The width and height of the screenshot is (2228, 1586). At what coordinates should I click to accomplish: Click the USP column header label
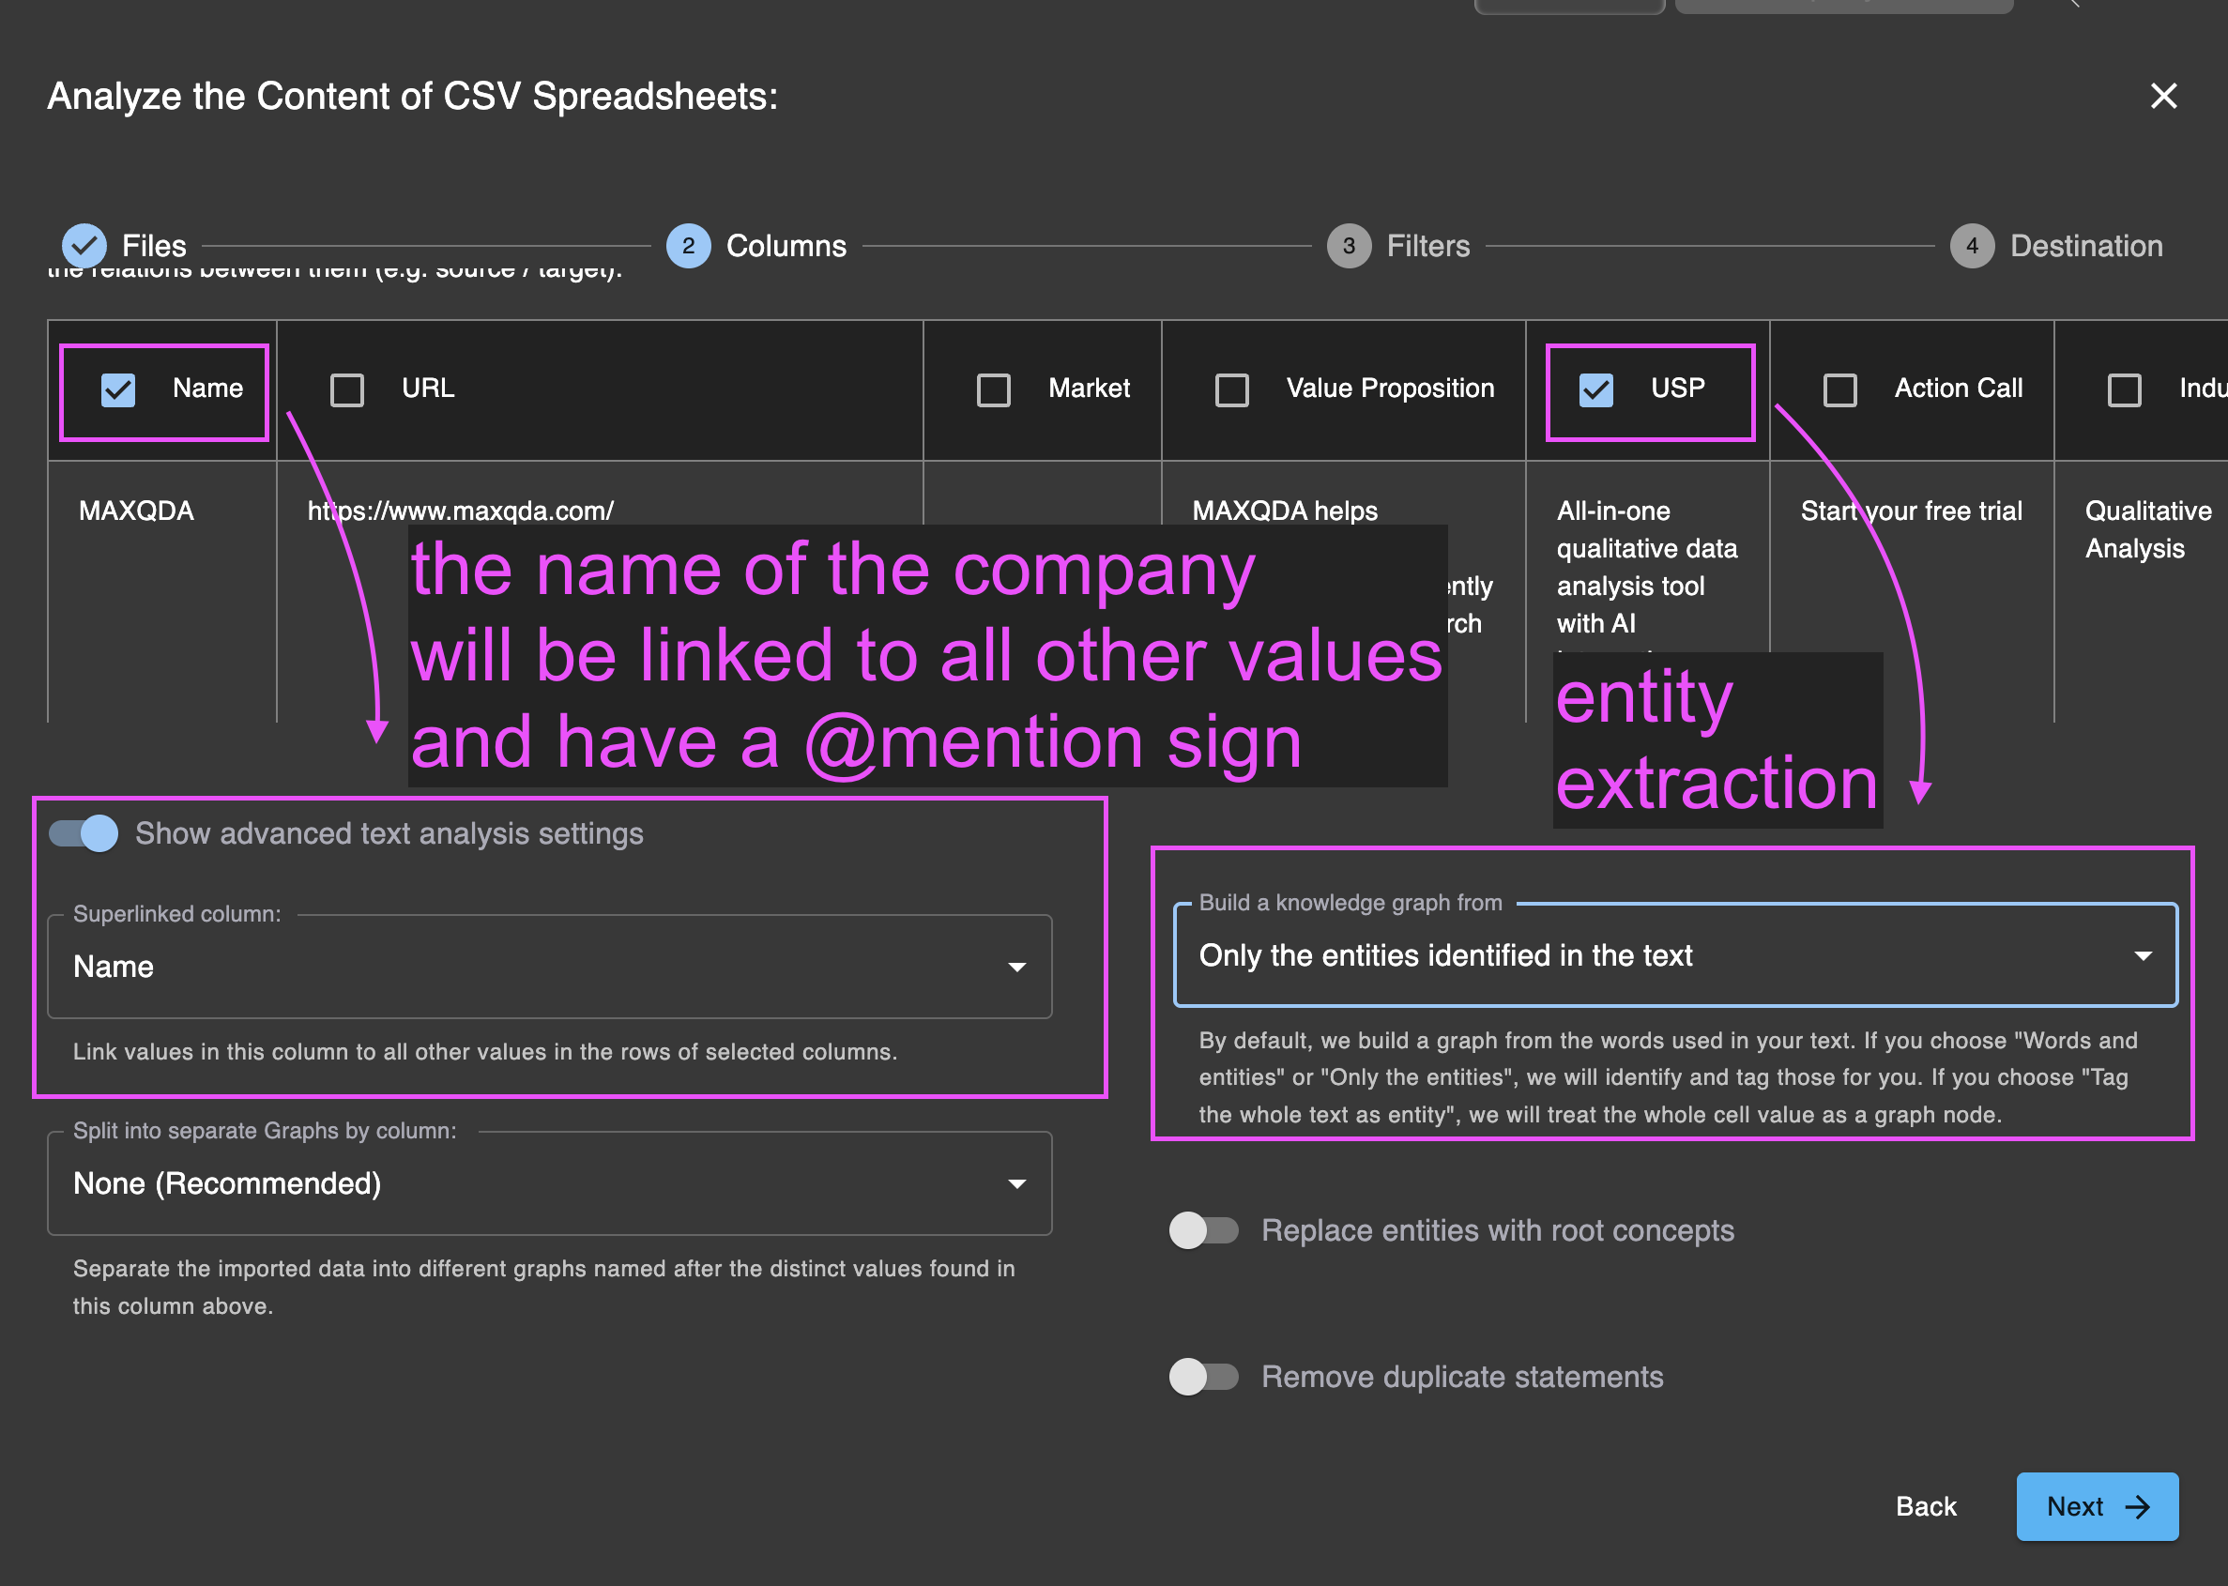coord(1678,388)
